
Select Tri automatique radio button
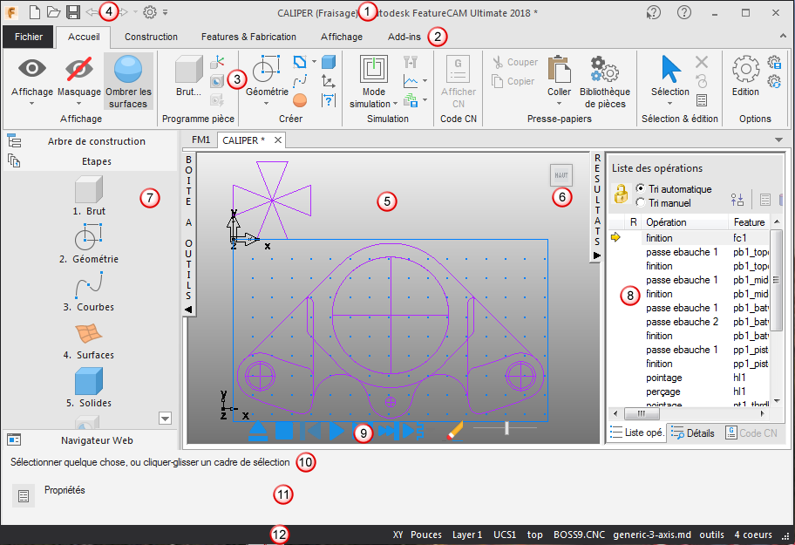tap(641, 188)
